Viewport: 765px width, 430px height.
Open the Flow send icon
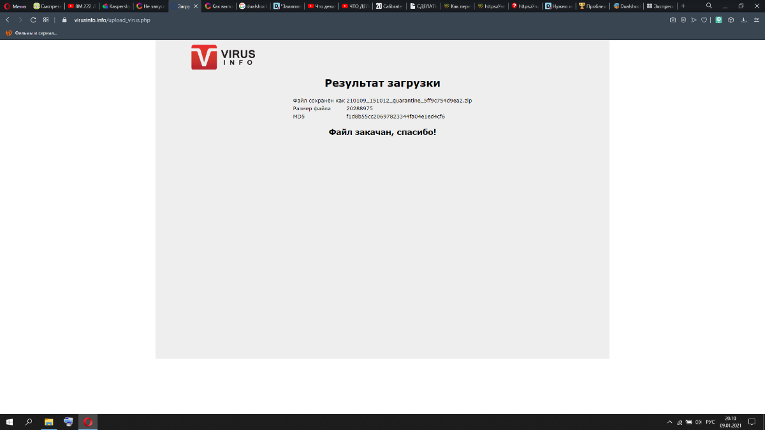[x=694, y=20]
